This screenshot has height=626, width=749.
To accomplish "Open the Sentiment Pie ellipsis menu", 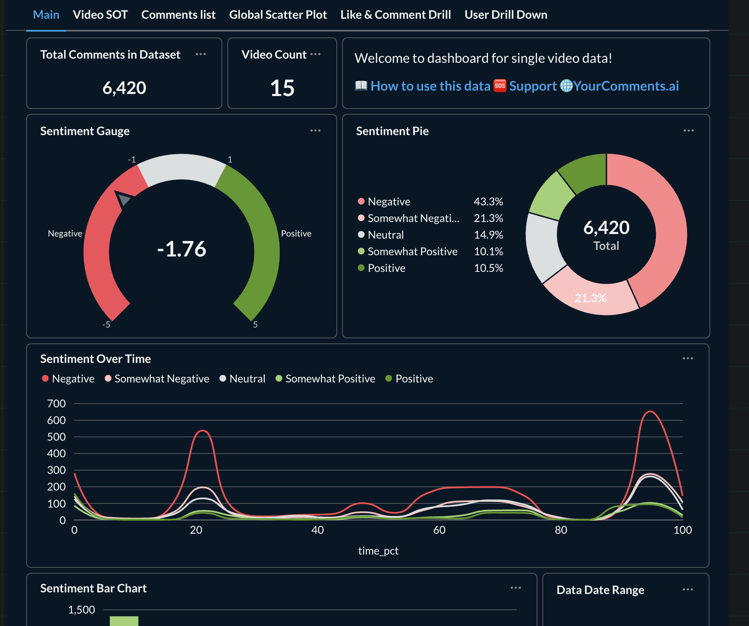I will 688,131.
